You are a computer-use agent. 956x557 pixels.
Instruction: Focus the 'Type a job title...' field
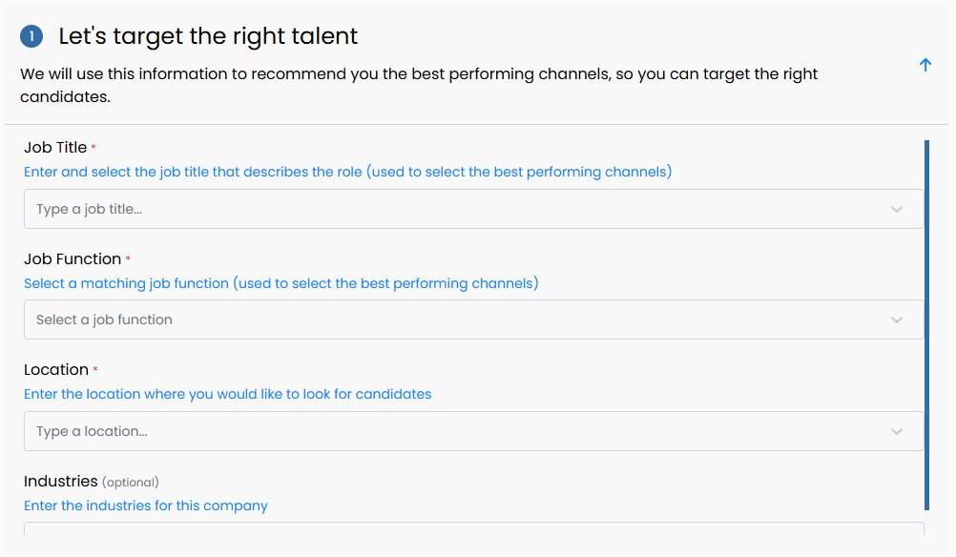pyautogui.click(x=474, y=209)
